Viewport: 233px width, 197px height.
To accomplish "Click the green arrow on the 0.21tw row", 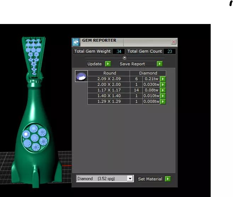I will (x=163, y=79).
